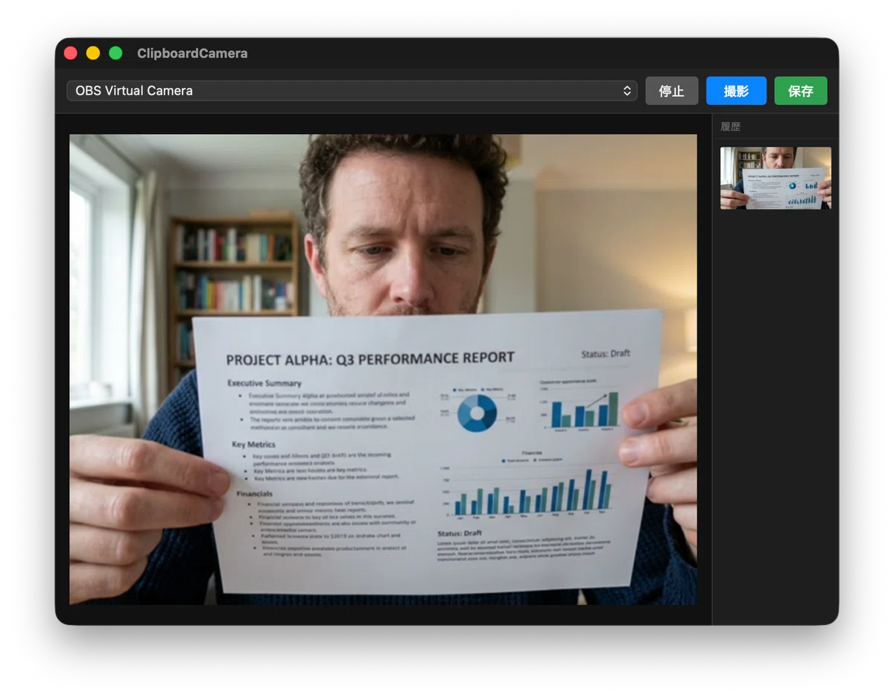Stop the camera feed with 停止 button
The image size is (894, 698).
pyautogui.click(x=671, y=91)
